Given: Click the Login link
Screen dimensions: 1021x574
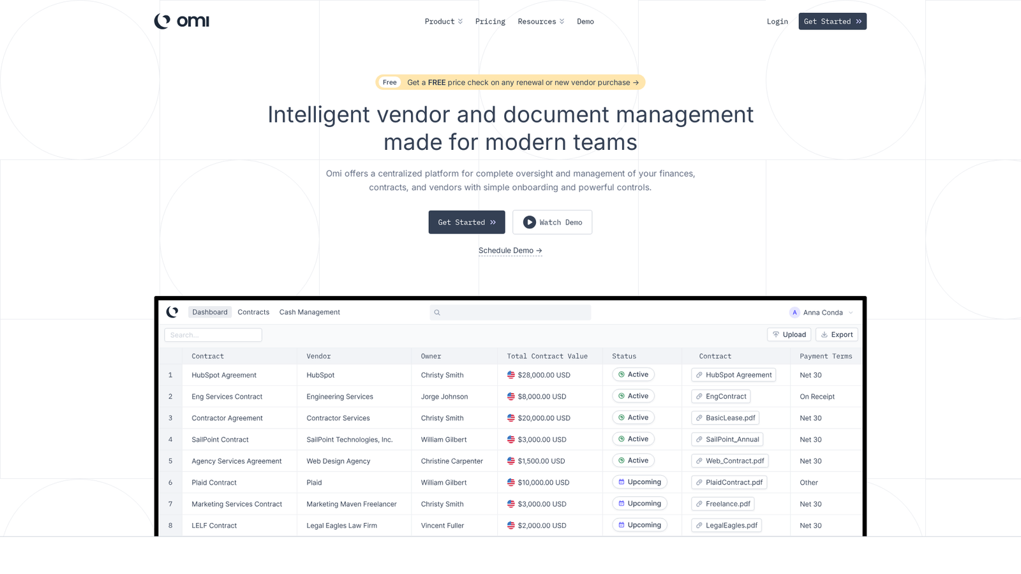Looking at the screenshot, I should 777,22.
